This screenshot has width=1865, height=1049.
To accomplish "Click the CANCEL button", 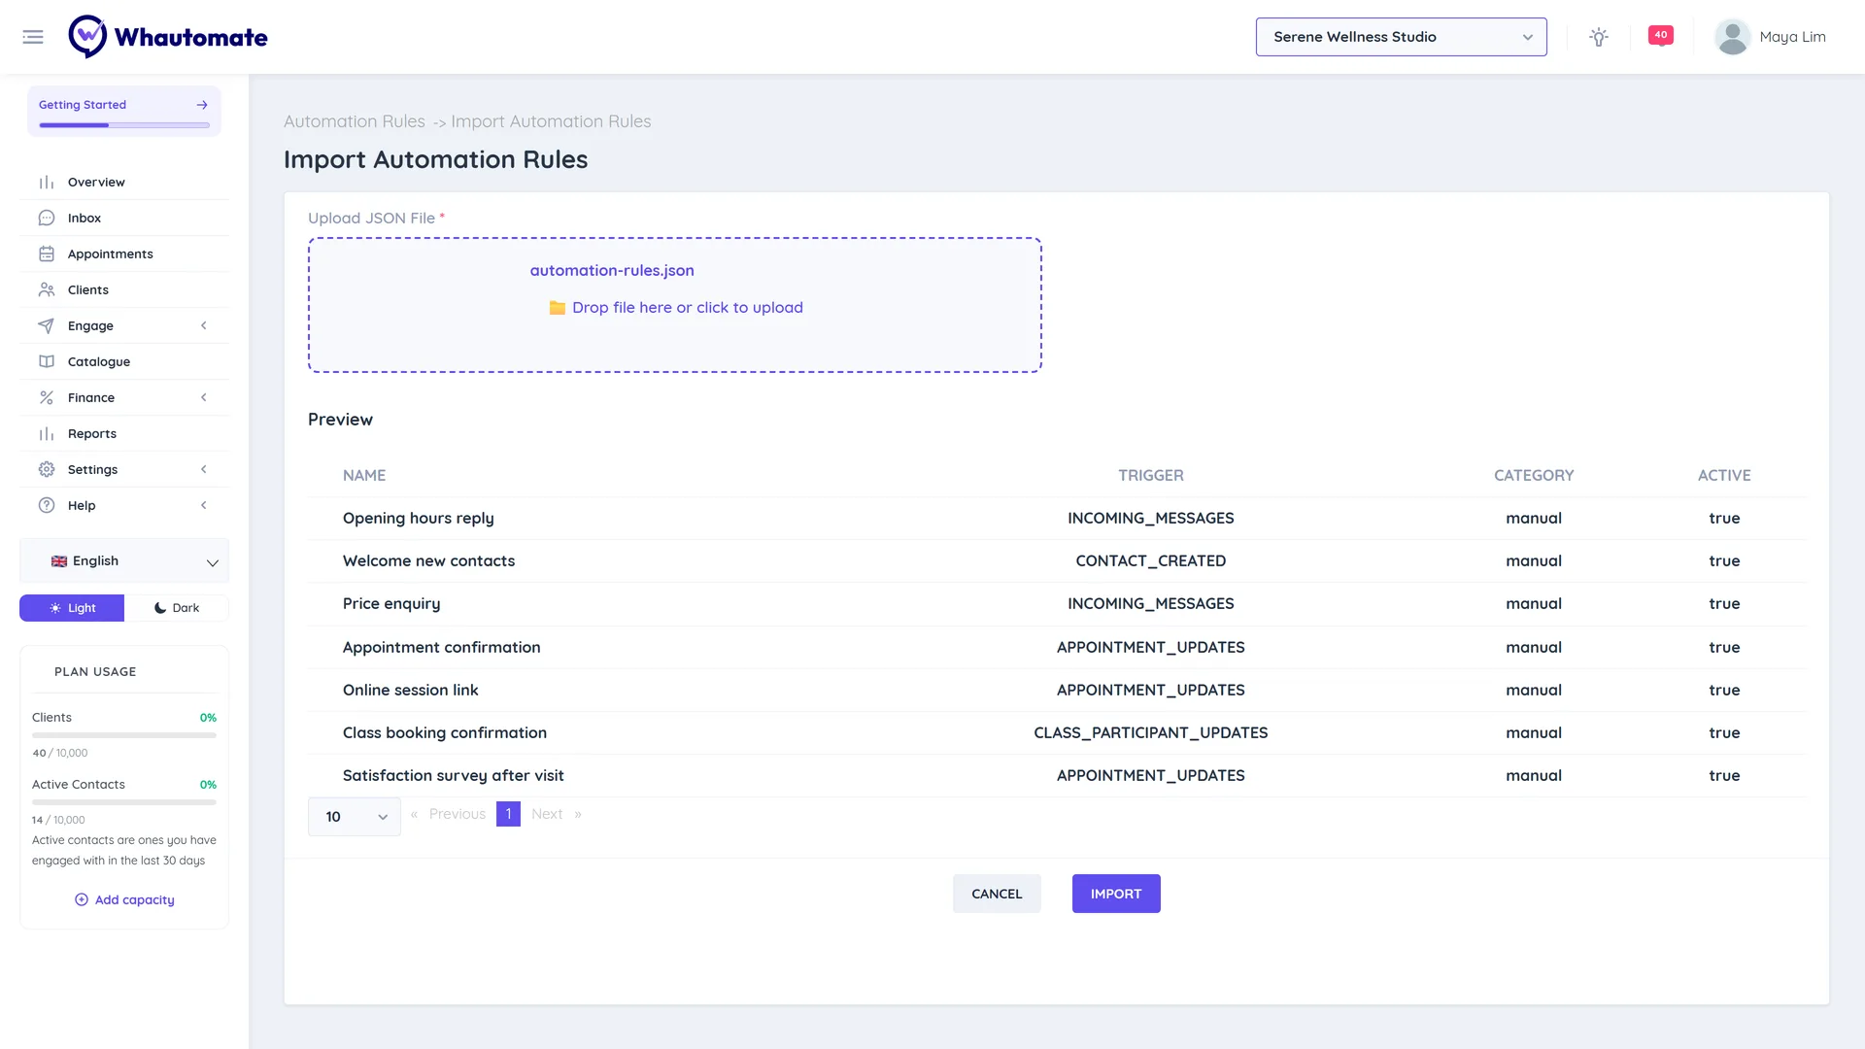I will click(x=997, y=894).
